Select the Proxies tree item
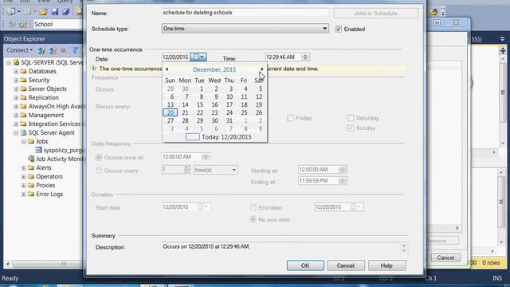 pos(45,186)
